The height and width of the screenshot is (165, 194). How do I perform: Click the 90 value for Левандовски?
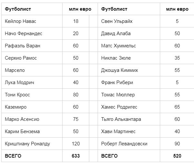coord(177,144)
